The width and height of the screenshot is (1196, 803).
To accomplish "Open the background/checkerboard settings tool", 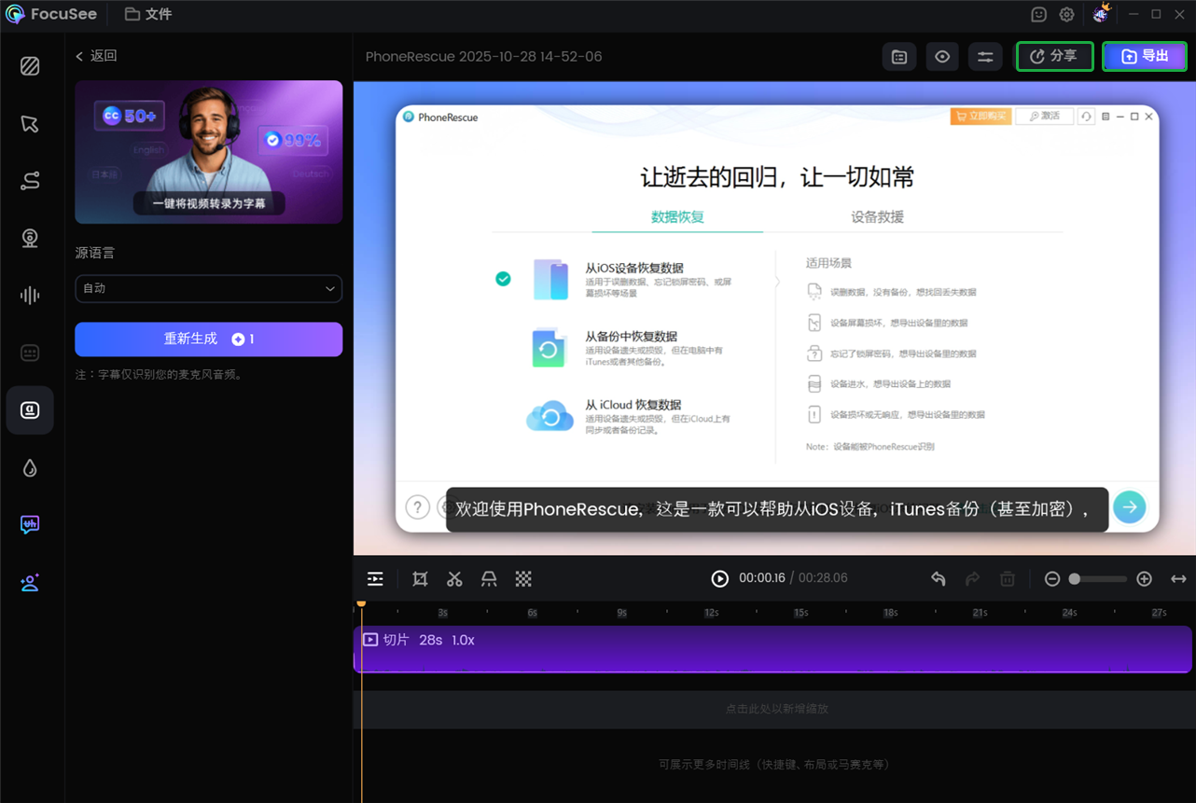I will [523, 578].
